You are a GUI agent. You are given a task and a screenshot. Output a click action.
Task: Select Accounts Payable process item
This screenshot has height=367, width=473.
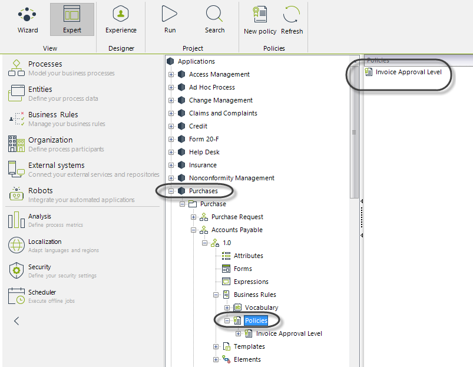pos(237,230)
